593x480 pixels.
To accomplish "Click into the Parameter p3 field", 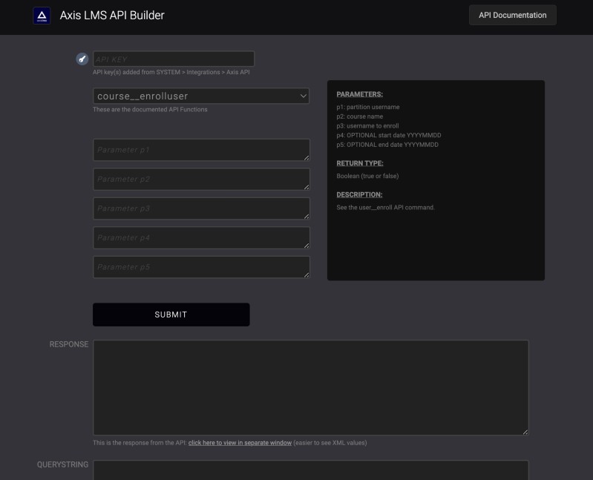I will click(x=201, y=208).
